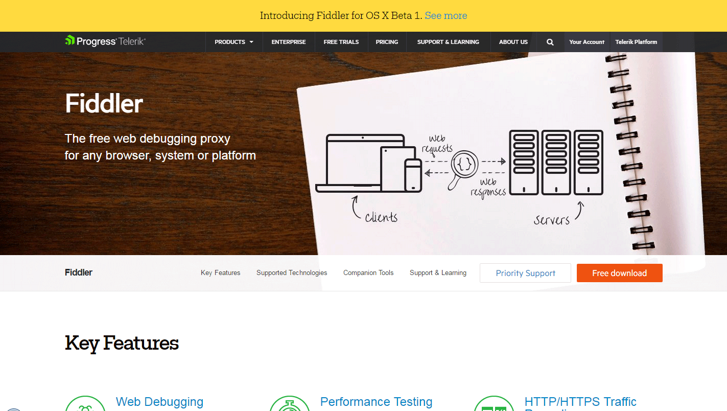Select Support & Learning in top navigation
Image resolution: width=727 pixels, height=411 pixels.
tap(448, 42)
